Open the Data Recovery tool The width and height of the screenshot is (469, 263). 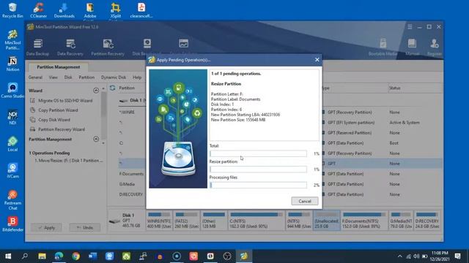[x=70, y=47]
